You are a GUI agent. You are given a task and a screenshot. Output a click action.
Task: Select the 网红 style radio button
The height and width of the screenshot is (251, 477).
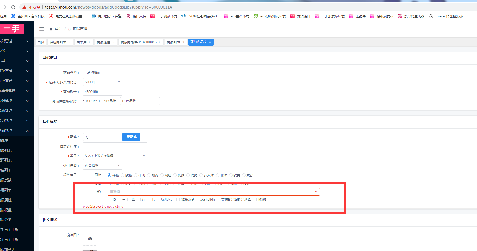point(162,175)
